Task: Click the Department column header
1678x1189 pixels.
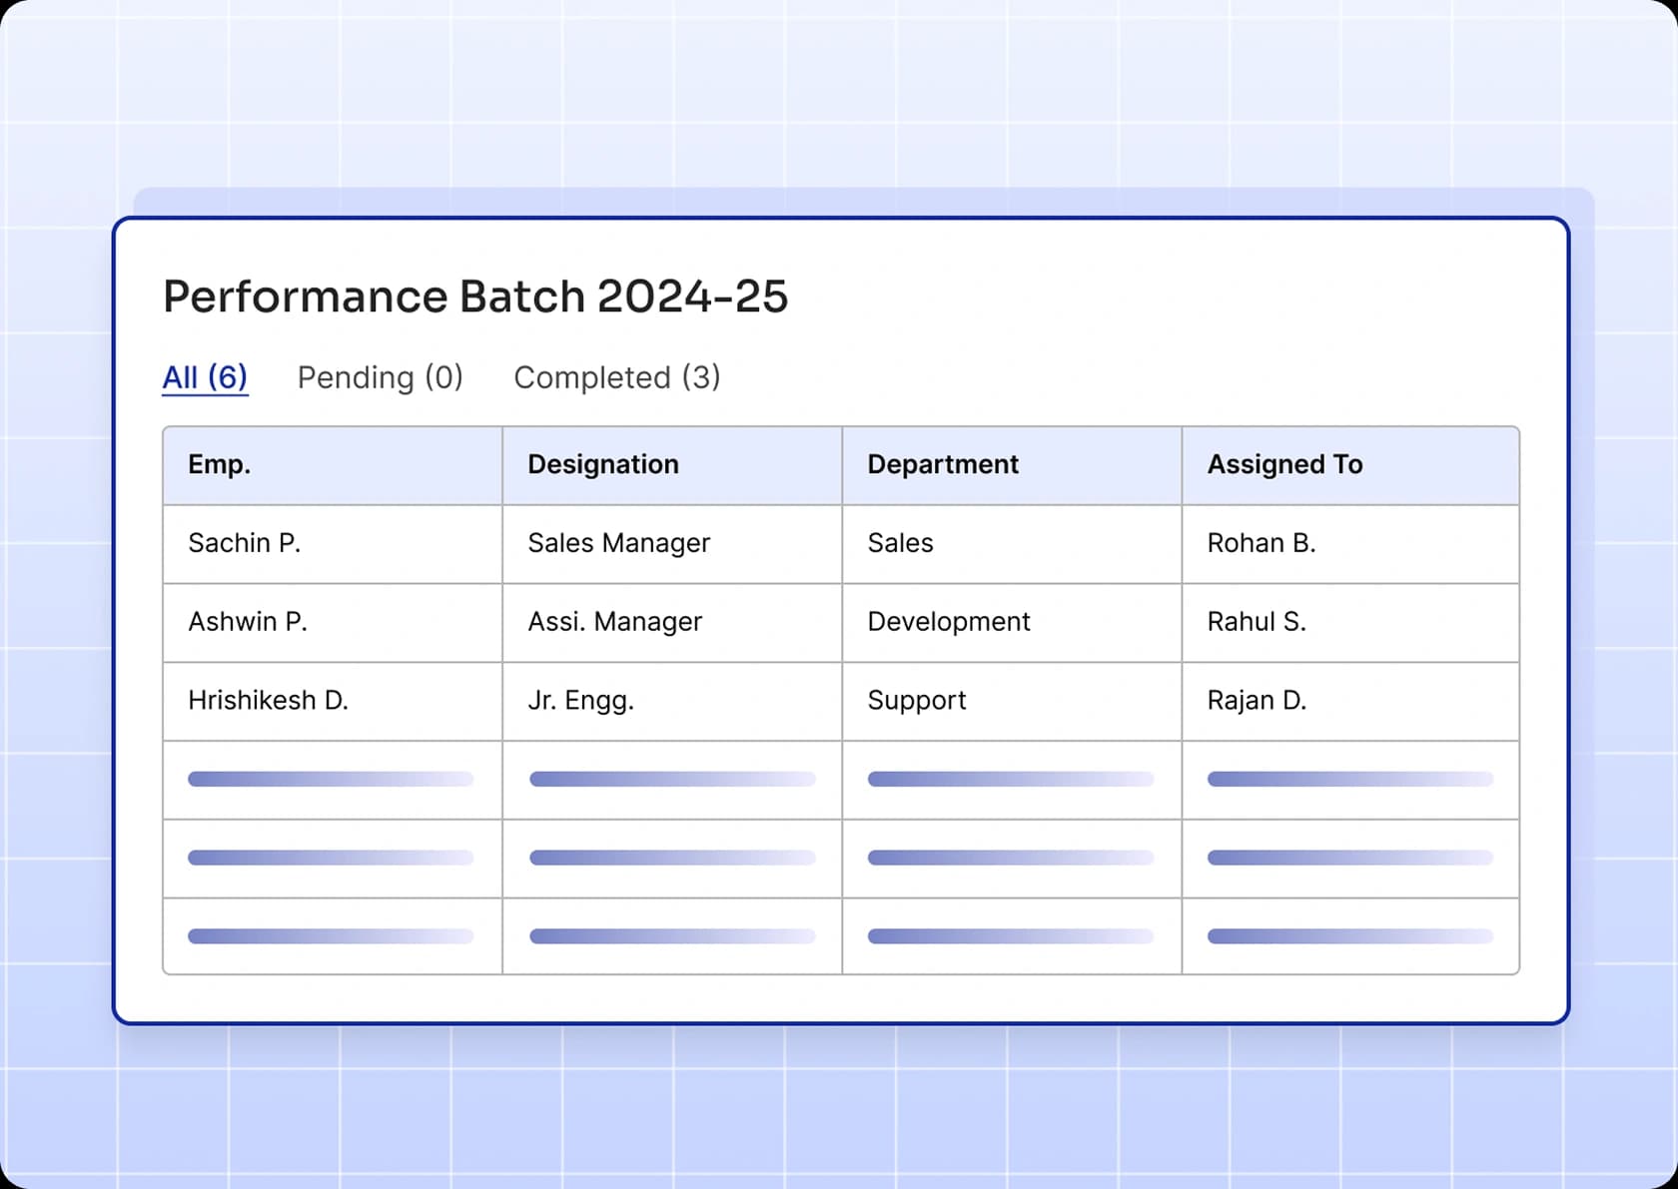Action: (942, 464)
